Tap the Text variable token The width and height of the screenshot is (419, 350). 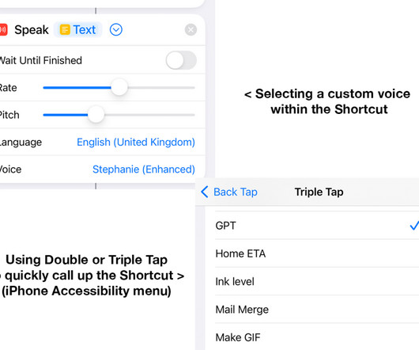pyautogui.click(x=77, y=30)
